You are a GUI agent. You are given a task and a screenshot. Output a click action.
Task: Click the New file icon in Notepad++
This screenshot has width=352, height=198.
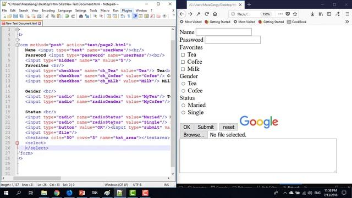click(4, 16)
